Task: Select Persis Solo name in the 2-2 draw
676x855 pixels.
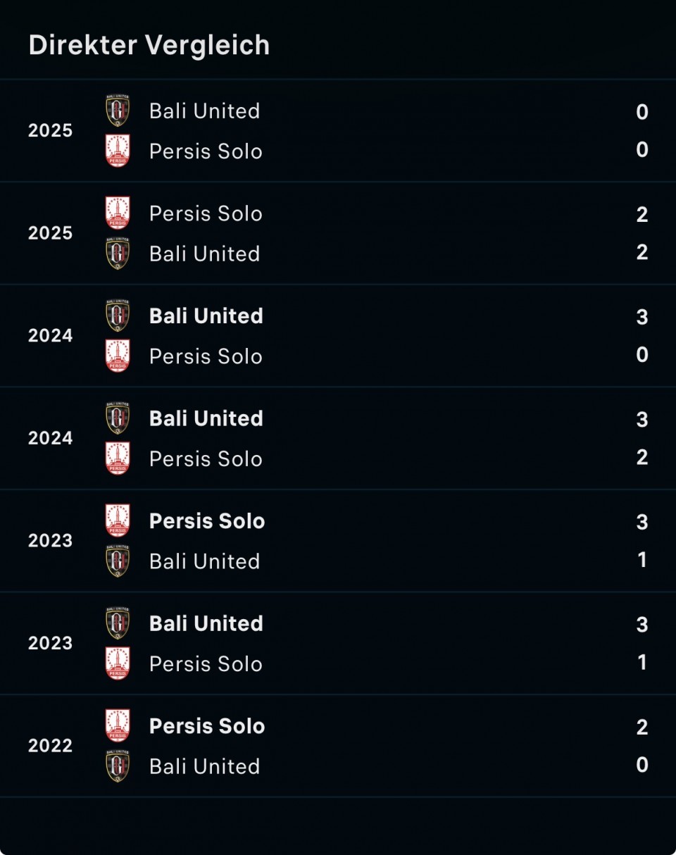Action: click(206, 213)
